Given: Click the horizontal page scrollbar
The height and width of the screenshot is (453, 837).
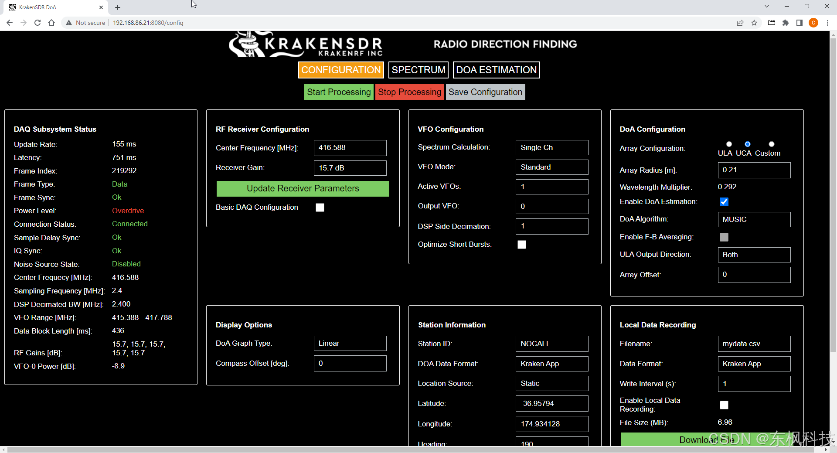Looking at the screenshot, I should click(x=410, y=450).
